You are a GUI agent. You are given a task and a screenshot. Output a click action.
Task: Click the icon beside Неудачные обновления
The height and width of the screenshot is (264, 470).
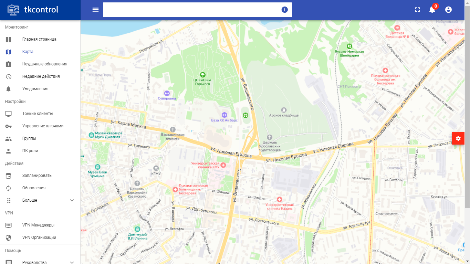click(x=9, y=64)
